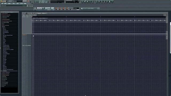Screen dimensions: 171x96
Task: Open the Drums folder in Packs
Action: 4,30
